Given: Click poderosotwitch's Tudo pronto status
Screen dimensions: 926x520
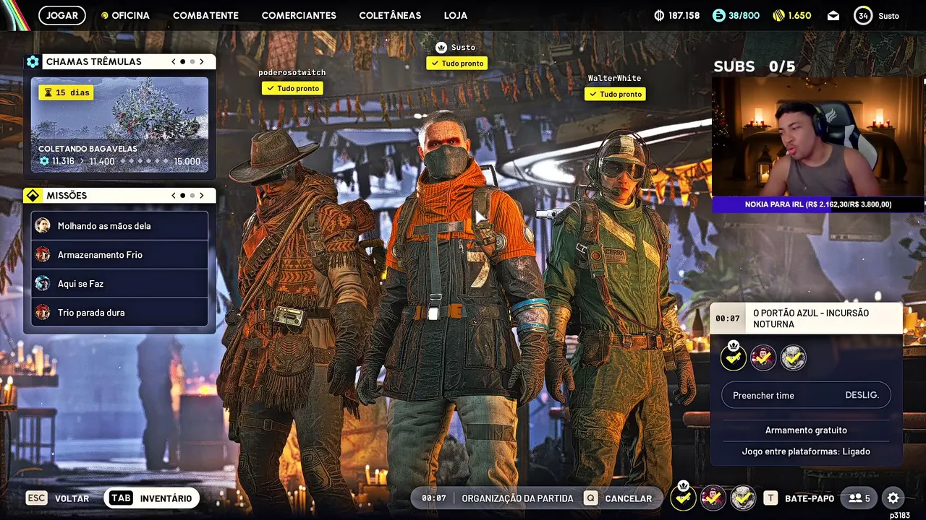Looking at the screenshot, I should (292, 88).
